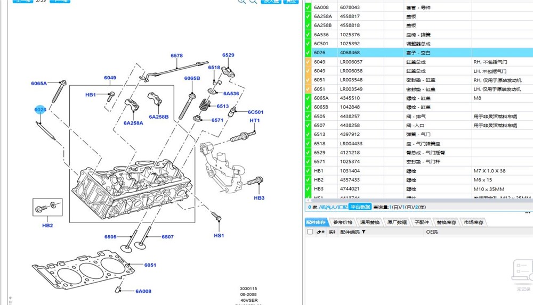Click the 6505 valve callout in the diagram
Image resolution: width=533 pixels, height=305 pixels.
coord(110,237)
